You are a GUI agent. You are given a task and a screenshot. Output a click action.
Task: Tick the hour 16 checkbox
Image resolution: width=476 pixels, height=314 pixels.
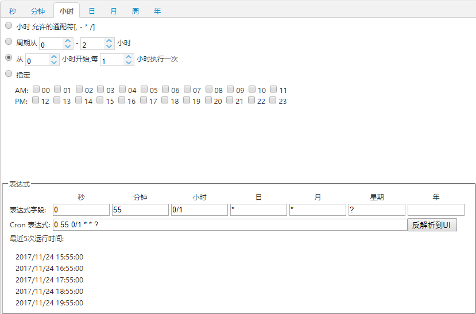(122, 100)
